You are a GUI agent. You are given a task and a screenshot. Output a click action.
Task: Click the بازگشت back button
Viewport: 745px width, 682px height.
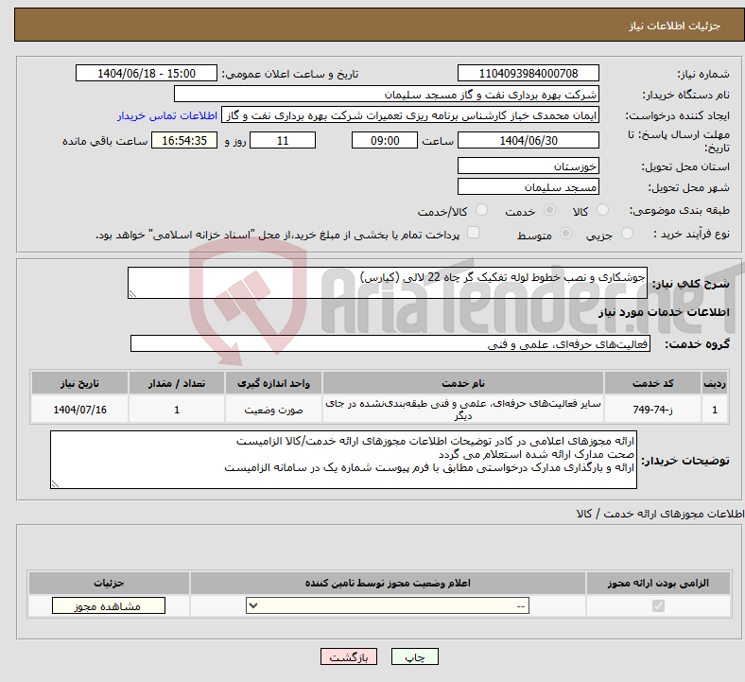coord(349,657)
